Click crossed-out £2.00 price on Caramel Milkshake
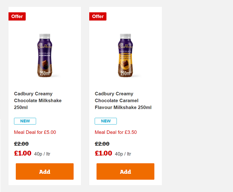The height and width of the screenshot is (192, 233). pyautogui.click(x=102, y=144)
